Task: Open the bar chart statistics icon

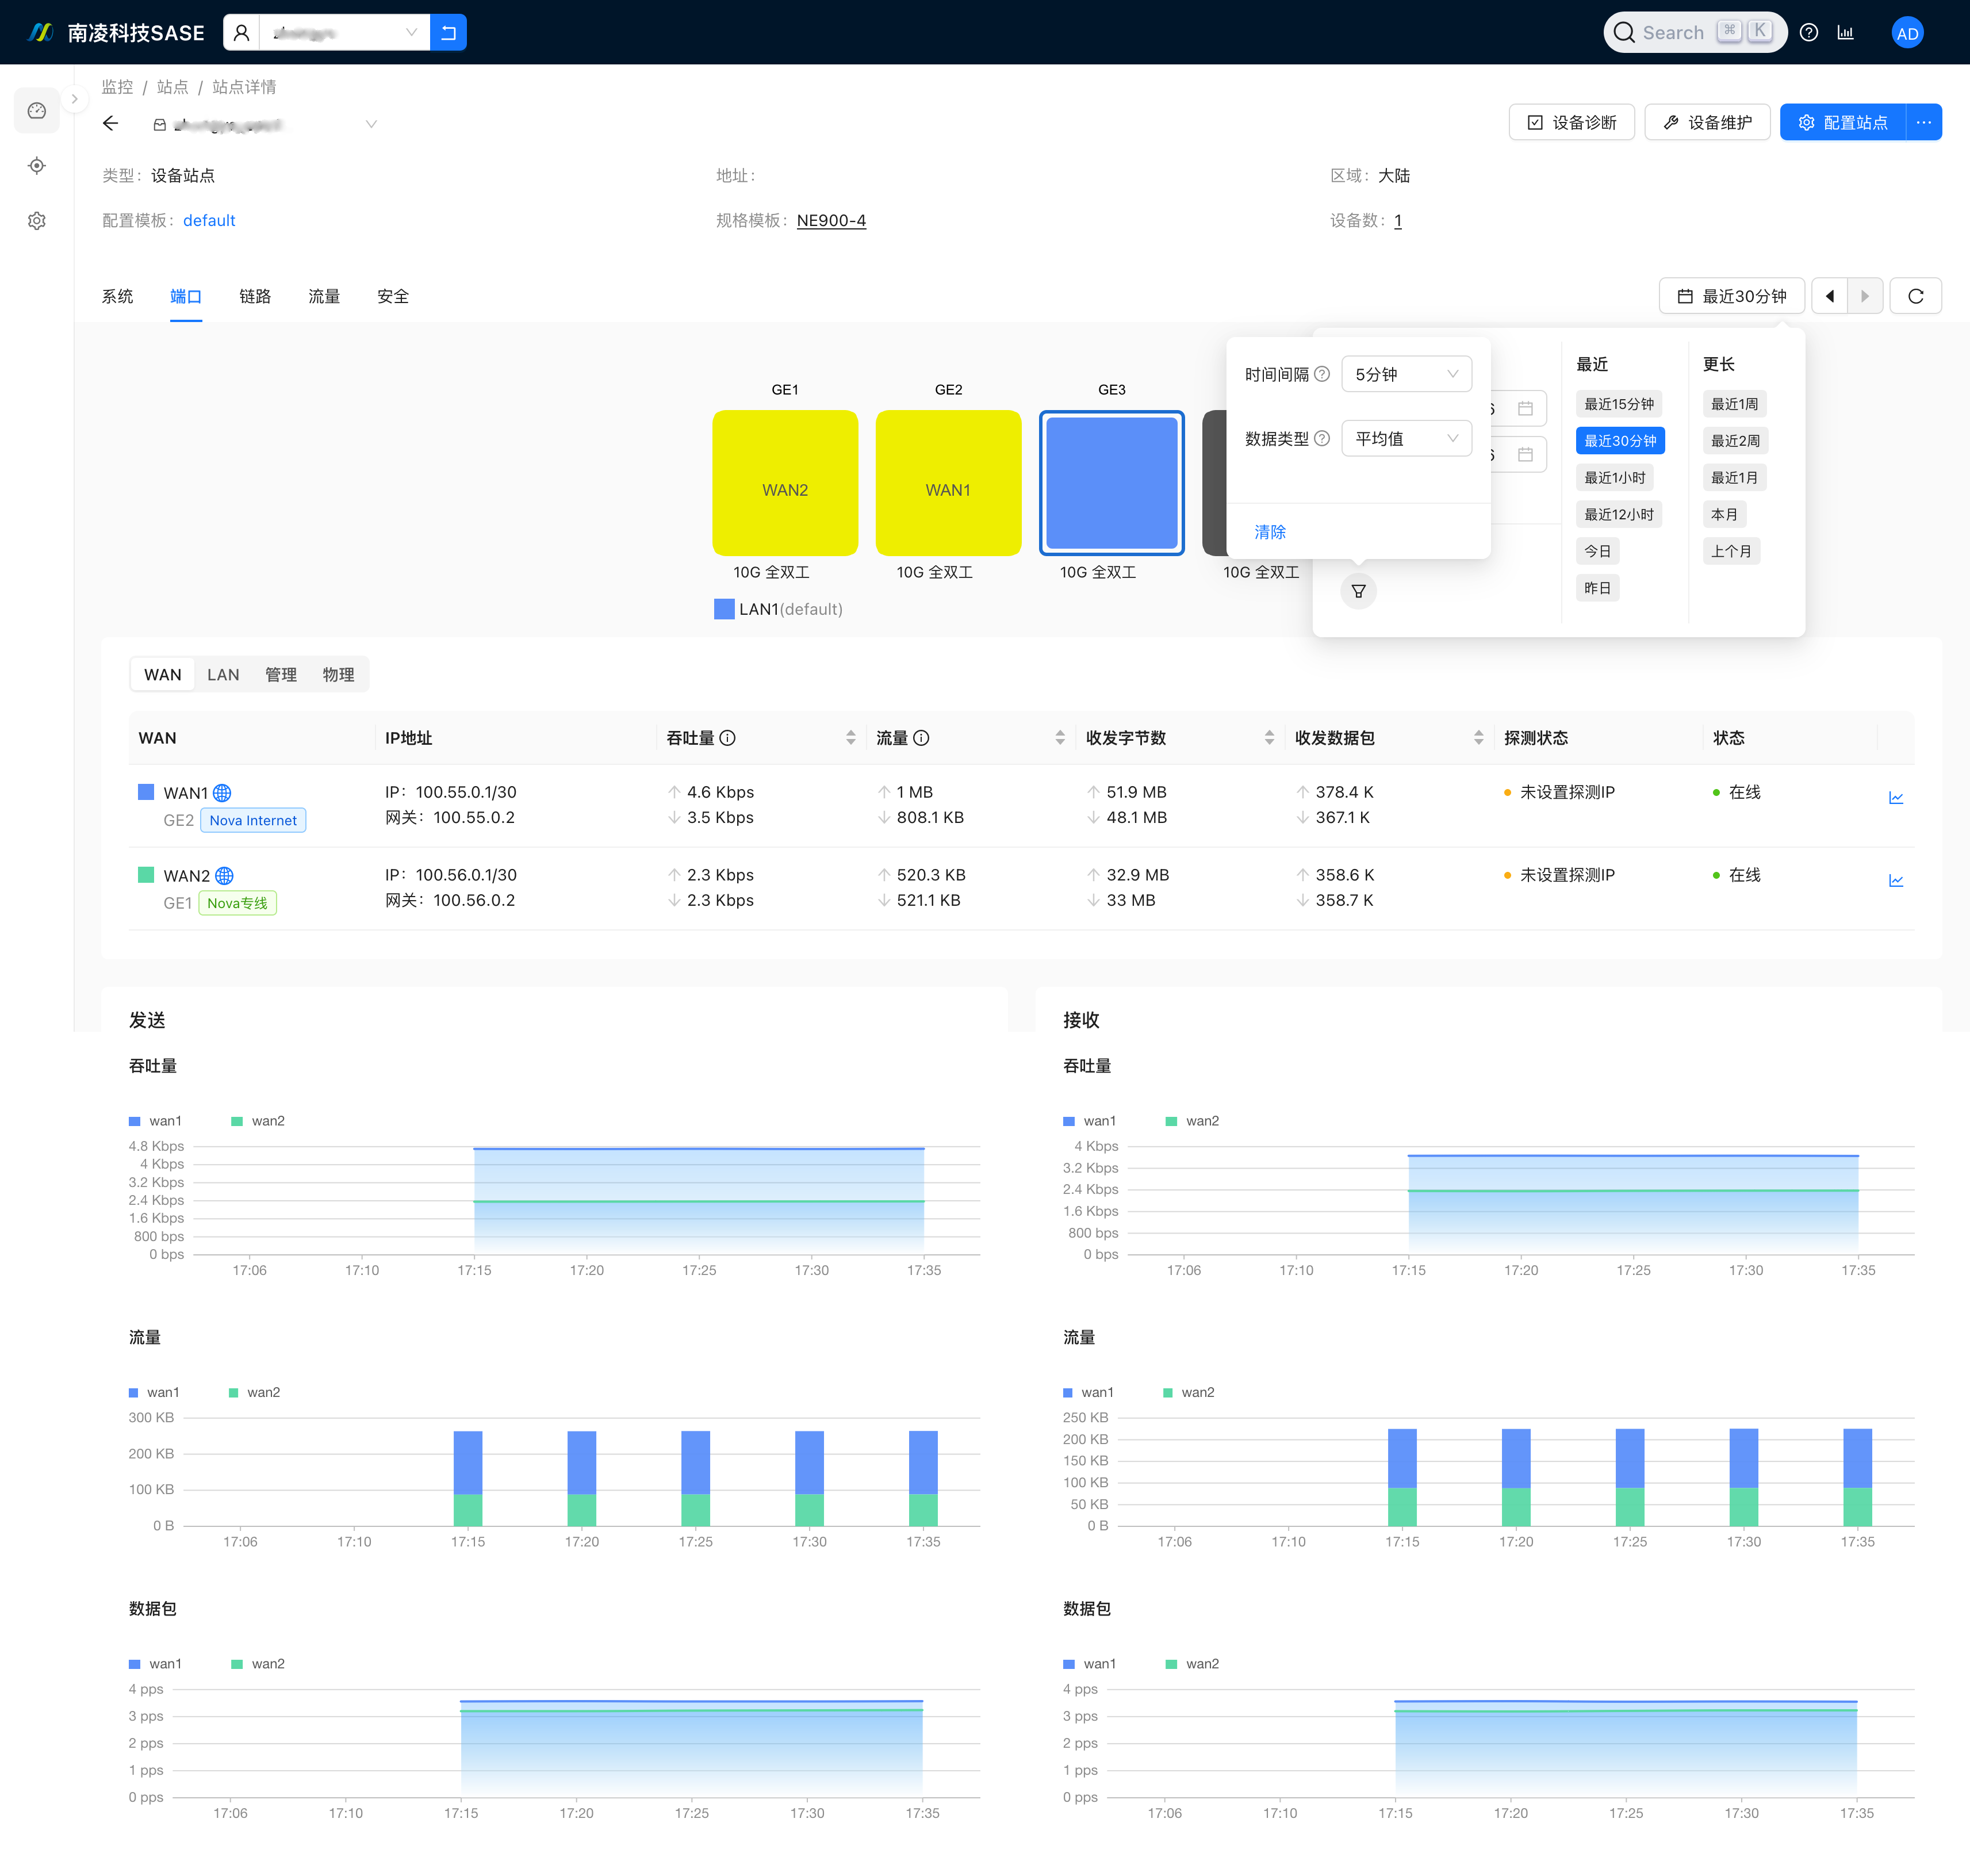Action: coord(1846,33)
